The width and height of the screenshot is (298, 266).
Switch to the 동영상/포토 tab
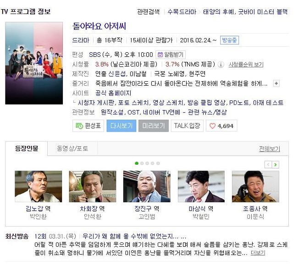(72, 148)
